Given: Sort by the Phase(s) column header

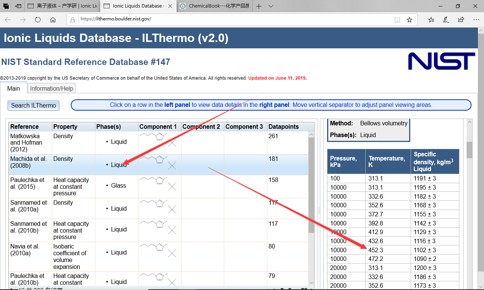Looking at the screenshot, I should pyautogui.click(x=116, y=126).
